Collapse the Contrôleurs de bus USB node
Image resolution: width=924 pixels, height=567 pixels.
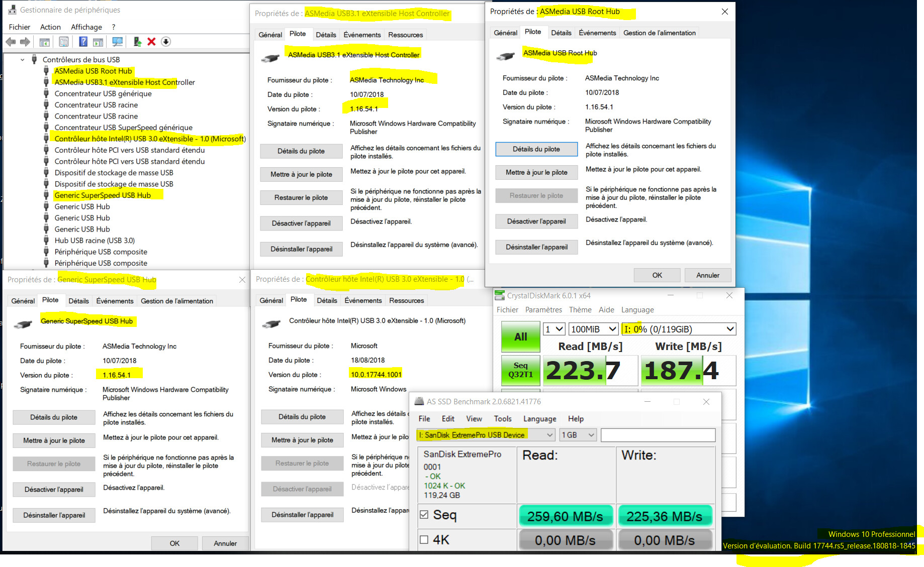pyautogui.click(x=23, y=60)
